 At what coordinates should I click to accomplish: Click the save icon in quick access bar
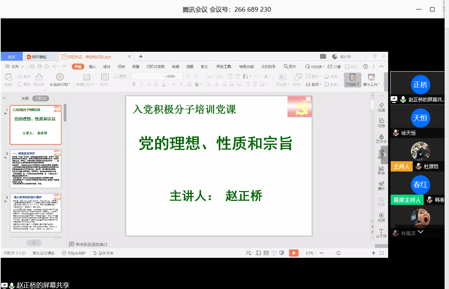point(32,66)
